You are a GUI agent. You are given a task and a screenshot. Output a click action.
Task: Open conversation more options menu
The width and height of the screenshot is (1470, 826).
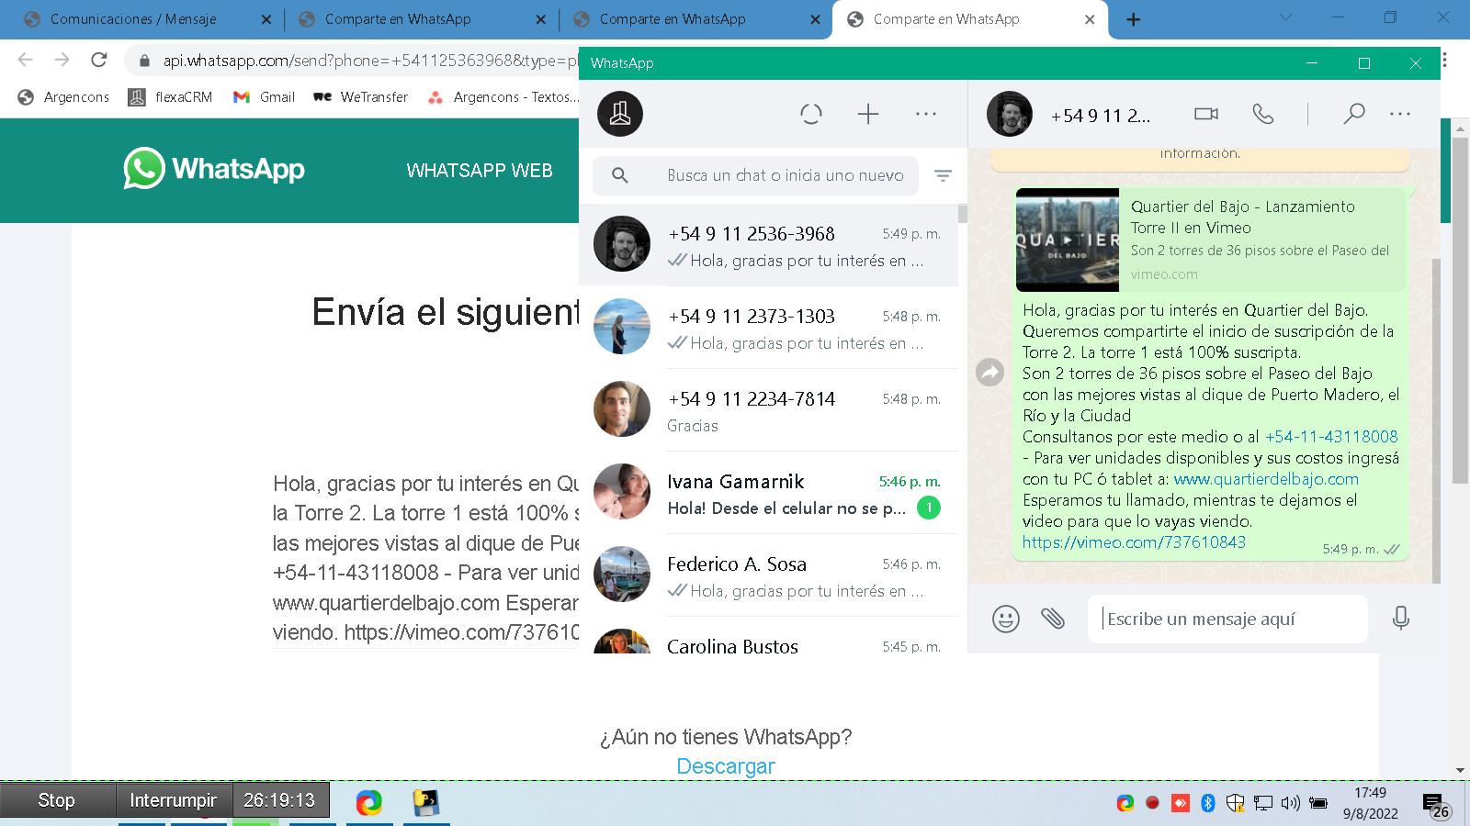[x=1400, y=114]
